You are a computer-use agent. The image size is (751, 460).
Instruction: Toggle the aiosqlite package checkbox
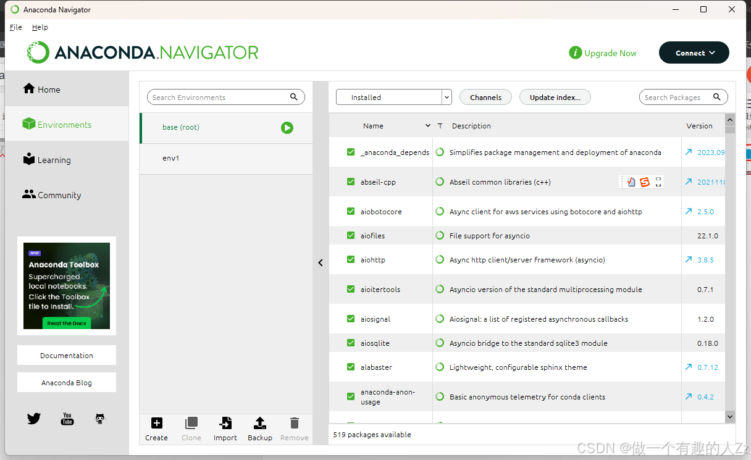351,343
